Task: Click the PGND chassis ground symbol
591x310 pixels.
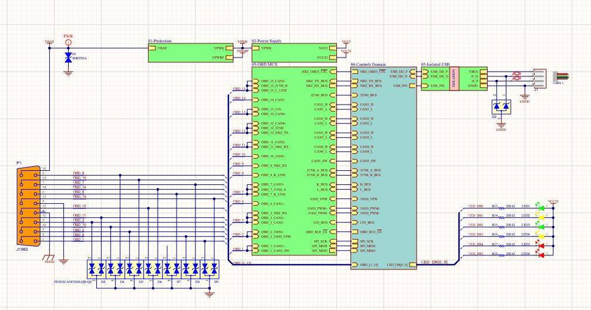Action: (x=49, y=258)
